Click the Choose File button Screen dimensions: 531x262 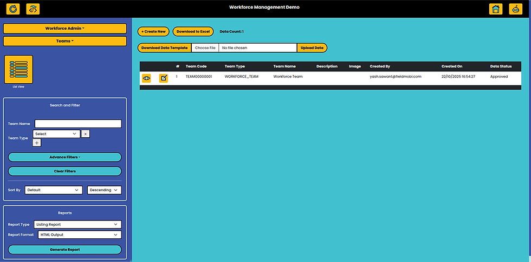click(205, 48)
